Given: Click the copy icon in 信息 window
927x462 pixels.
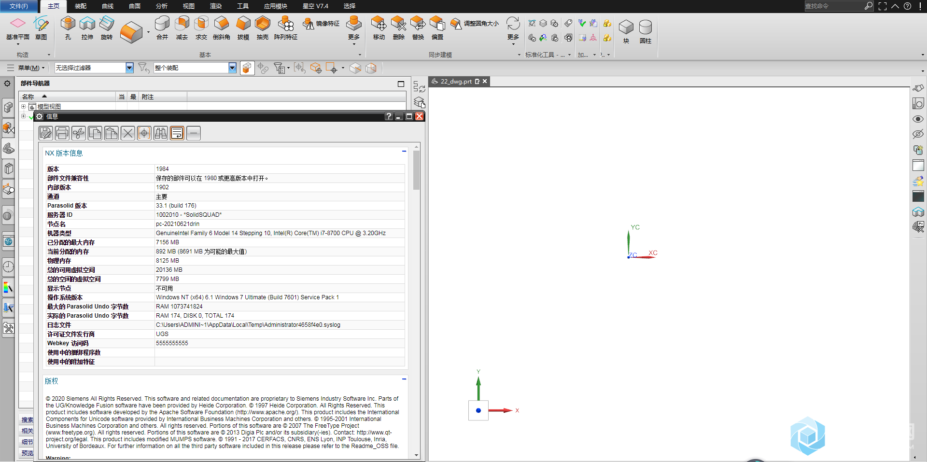Looking at the screenshot, I should [x=95, y=133].
